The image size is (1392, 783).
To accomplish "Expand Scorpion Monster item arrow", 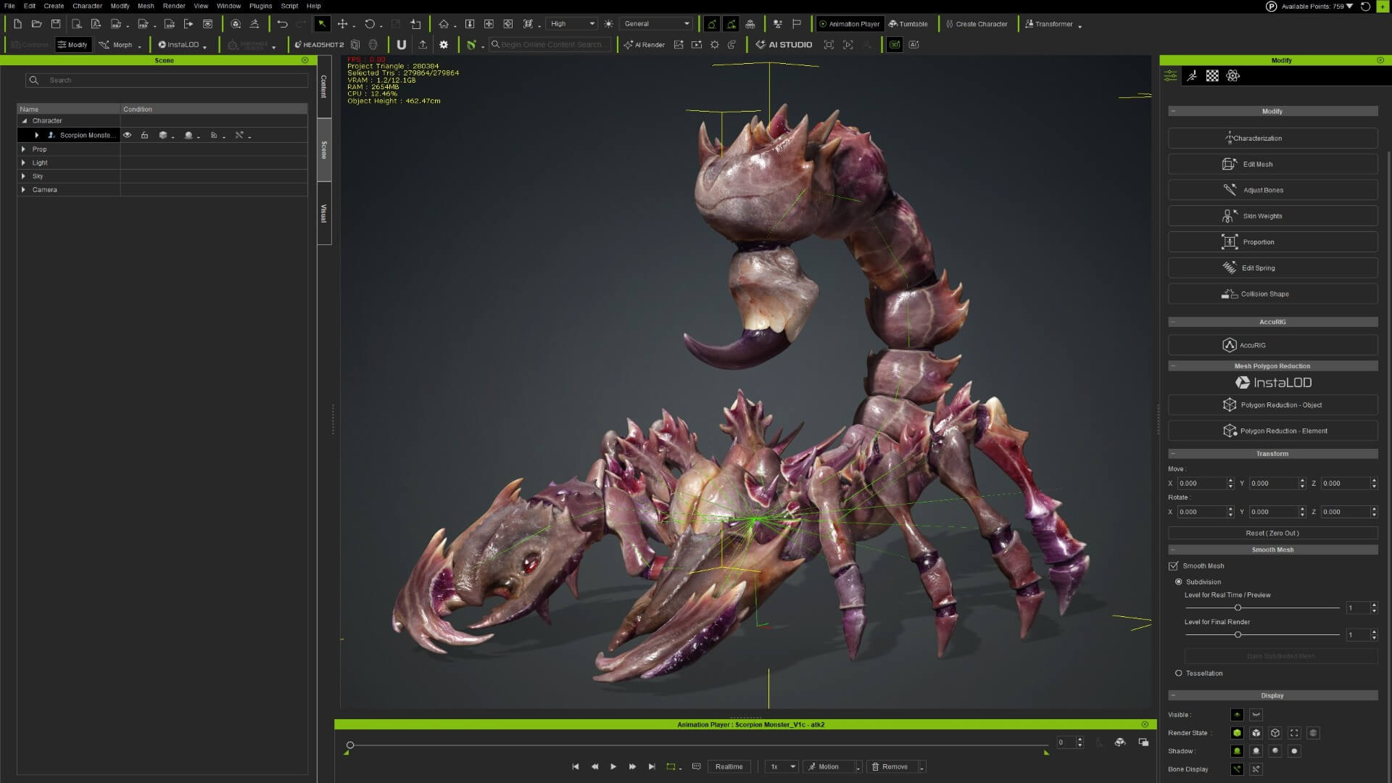I will pos(36,136).
